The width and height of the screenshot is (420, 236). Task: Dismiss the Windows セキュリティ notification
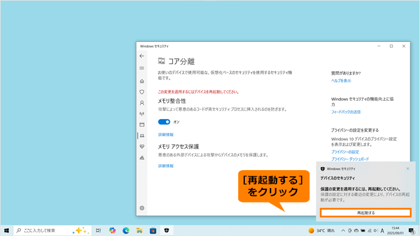tap(407, 169)
